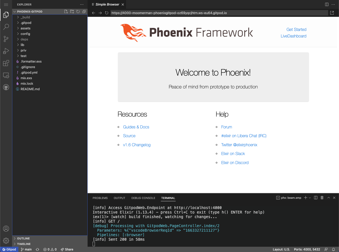Viewport: 339px width, 252px height.
Task: Select the Simple Browser tab
Action: [107, 5]
